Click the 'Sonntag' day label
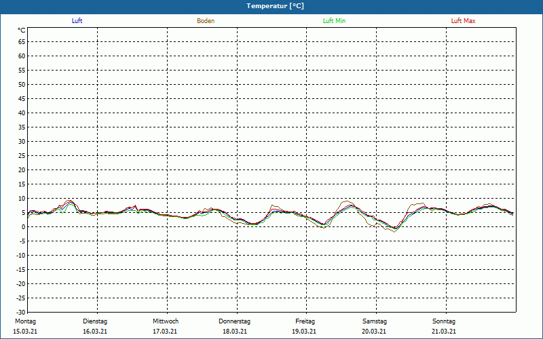543x339 pixels. point(444,321)
